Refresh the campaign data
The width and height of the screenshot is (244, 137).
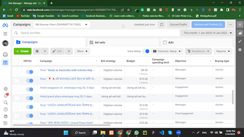(161, 25)
